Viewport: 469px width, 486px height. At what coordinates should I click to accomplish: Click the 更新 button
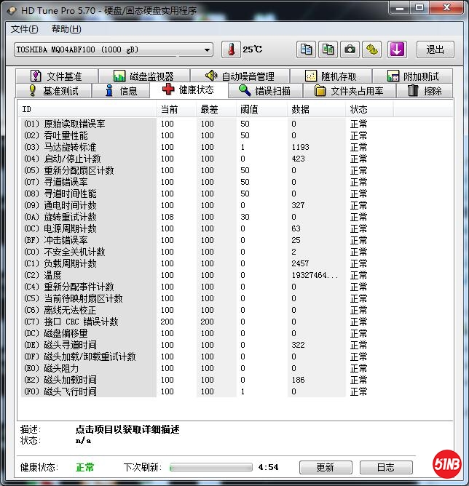tap(325, 467)
